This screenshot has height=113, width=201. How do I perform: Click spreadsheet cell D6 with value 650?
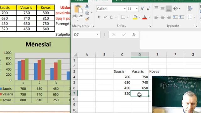(140, 88)
